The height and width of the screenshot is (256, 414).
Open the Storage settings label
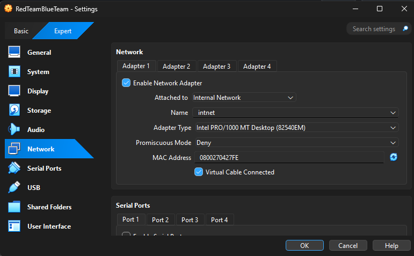[39, 111]
